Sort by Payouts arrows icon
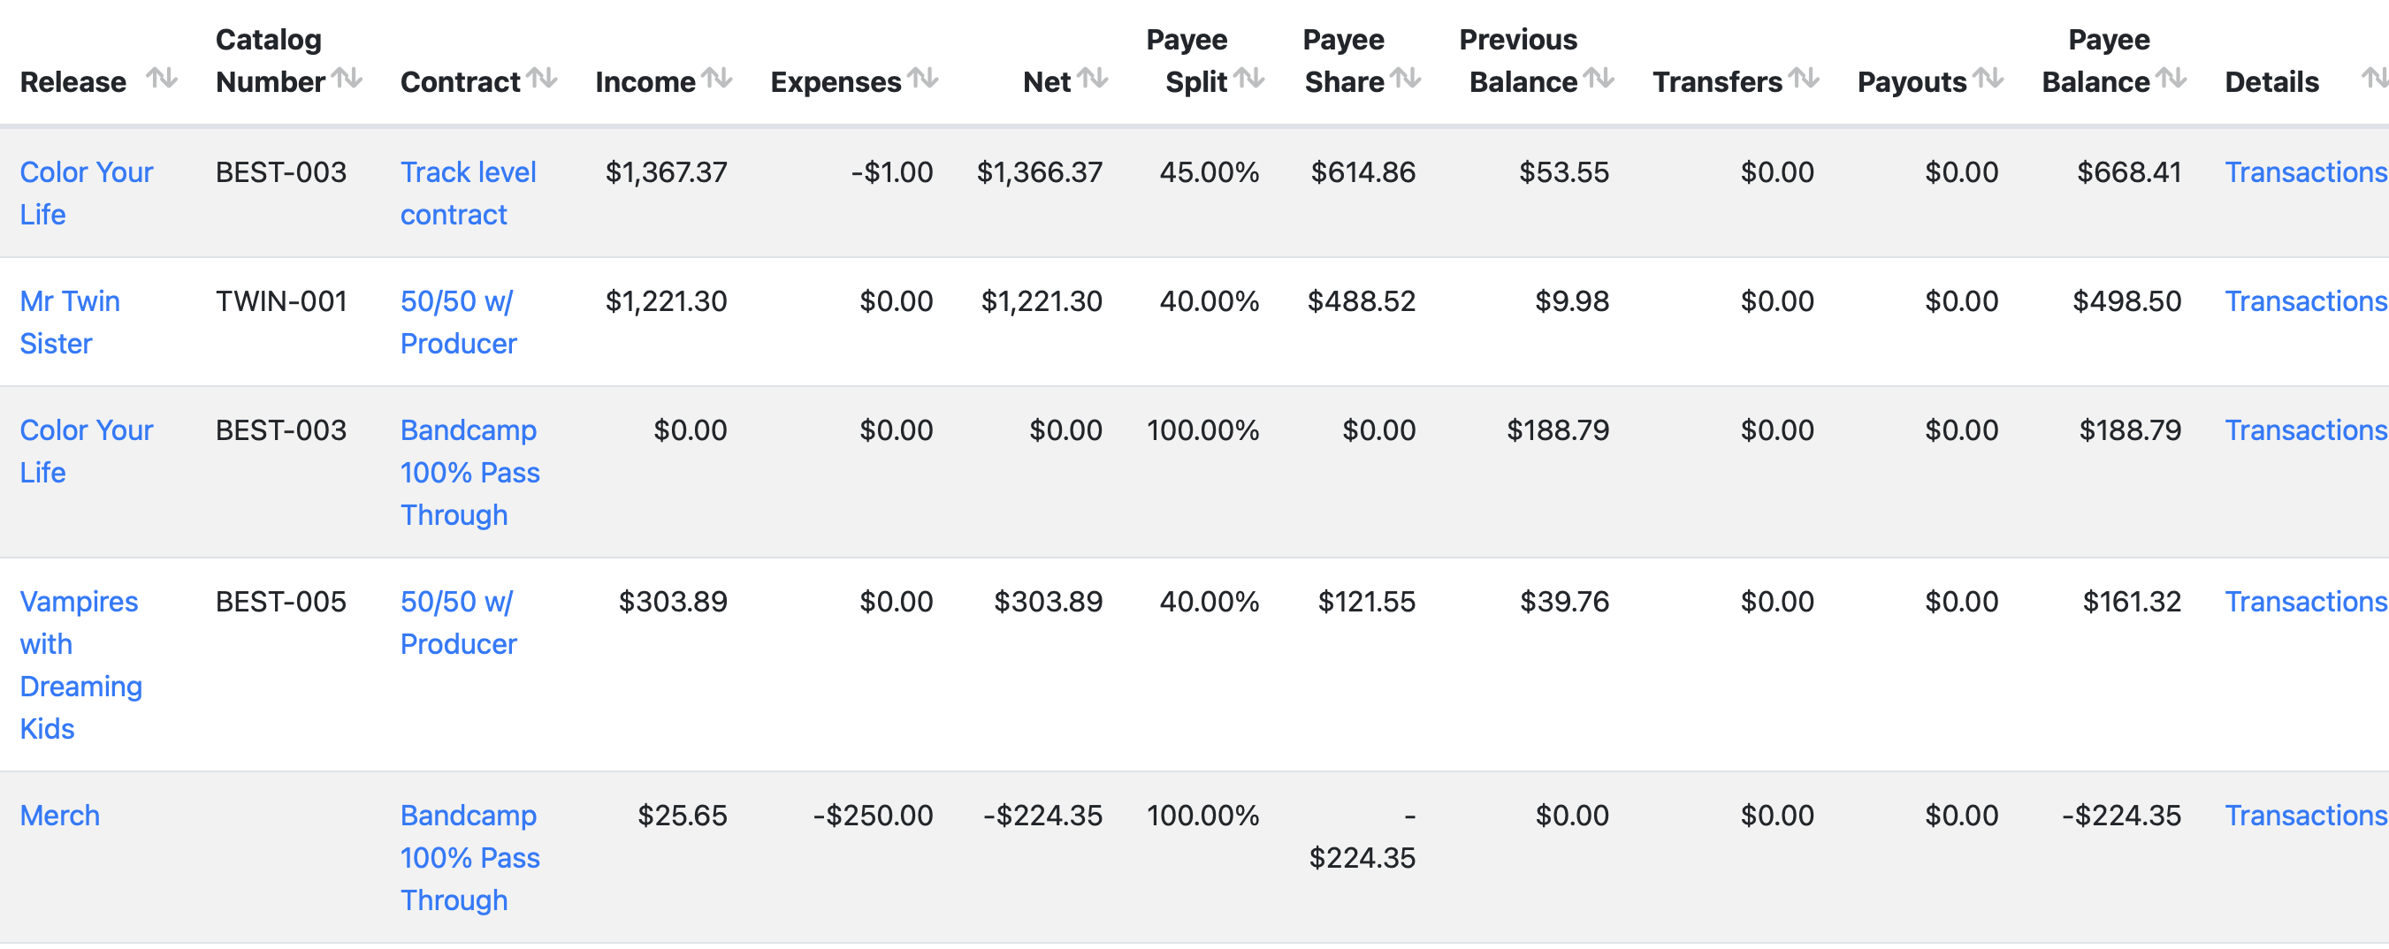This screenshot has height=949, width=2389. click(1988, 79)
